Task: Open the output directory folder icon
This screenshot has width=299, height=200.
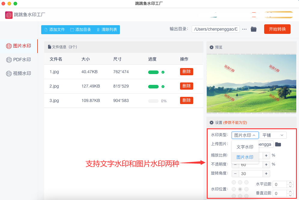Action: [x=254, y=29]
